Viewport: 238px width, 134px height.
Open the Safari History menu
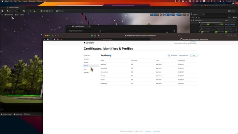click(x=25, y=1)
